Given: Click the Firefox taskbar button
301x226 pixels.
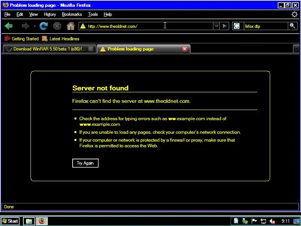Looking at the screenshot, I should pos(42,221).
